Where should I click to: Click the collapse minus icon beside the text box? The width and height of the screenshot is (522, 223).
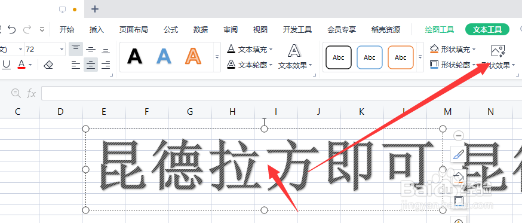pyautogui.click(x=459, y=136)
